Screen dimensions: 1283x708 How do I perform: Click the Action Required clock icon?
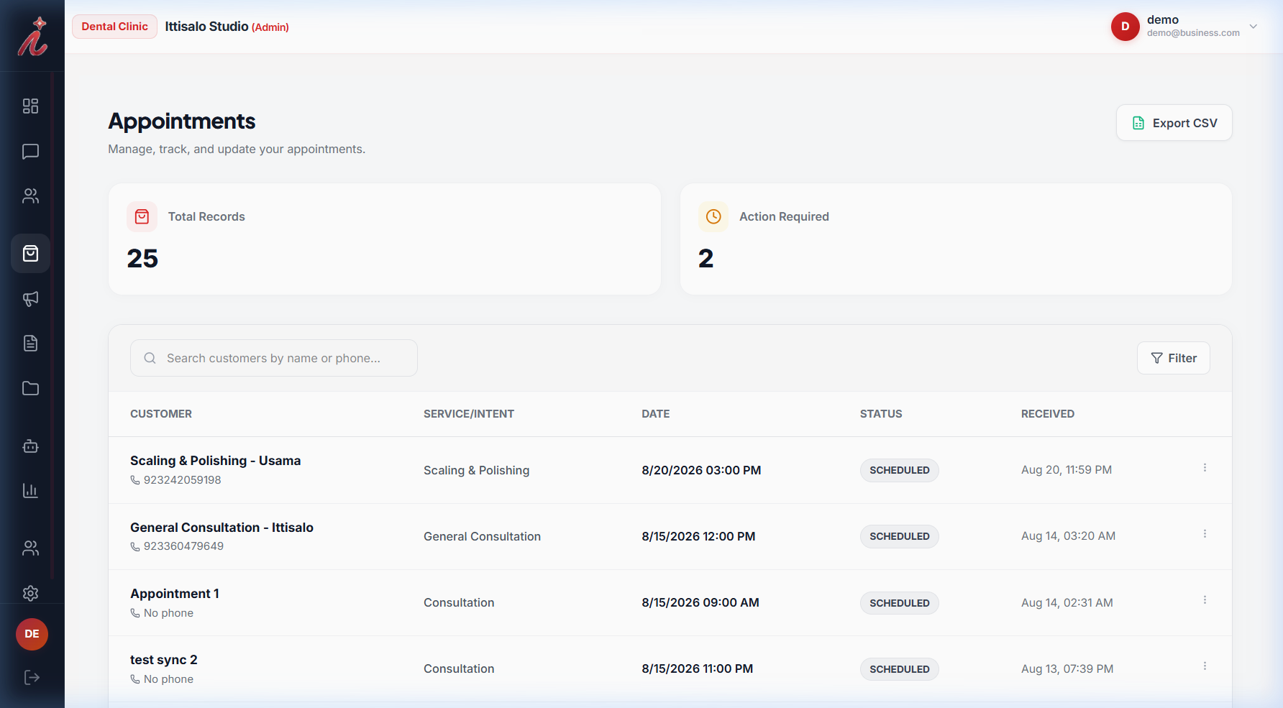tap(713, 216)
